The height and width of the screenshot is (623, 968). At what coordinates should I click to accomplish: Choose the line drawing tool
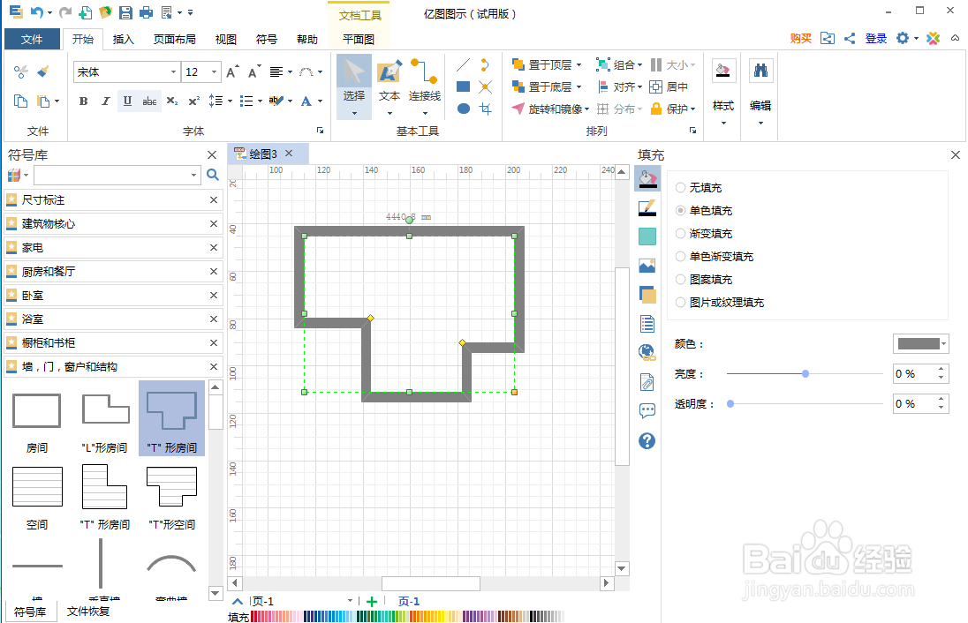click(463, 64)
